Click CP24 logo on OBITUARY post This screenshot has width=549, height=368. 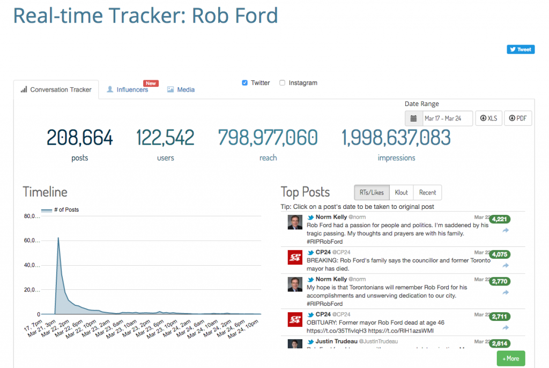click(x=295, y=319)
